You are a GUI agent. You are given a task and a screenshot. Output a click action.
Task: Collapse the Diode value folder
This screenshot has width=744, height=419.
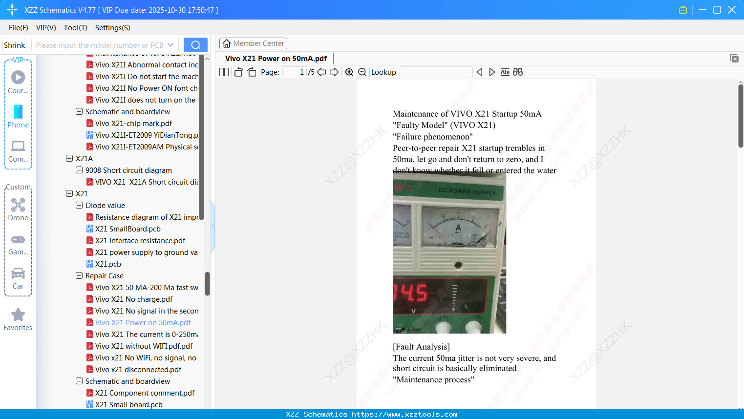(79, 205)
